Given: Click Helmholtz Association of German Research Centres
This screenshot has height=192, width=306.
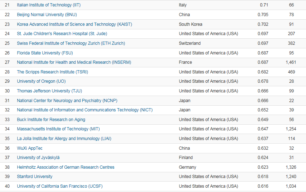Looking at the screenshot, I should click(x=65, y=167).
